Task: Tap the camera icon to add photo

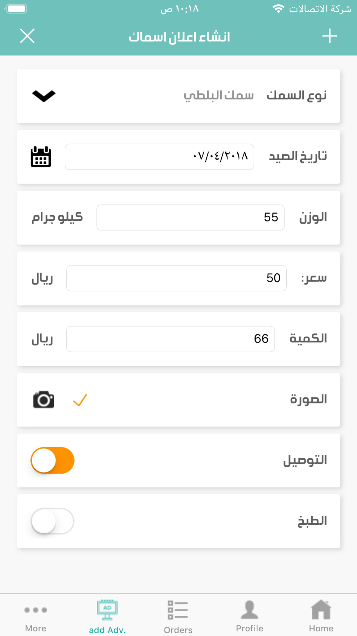Action: pyautogui.click(x=44, y=400)
